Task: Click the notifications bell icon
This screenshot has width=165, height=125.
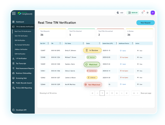Action: coord(142,13)
